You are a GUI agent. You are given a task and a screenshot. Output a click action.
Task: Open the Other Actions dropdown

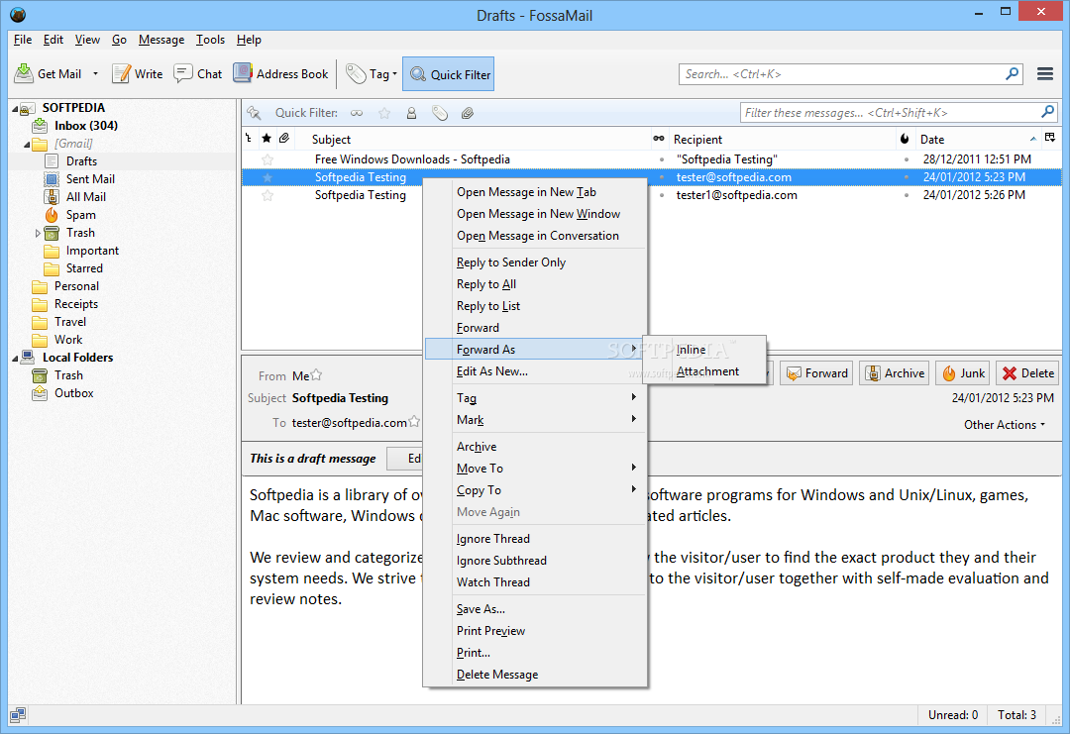pos(1004,424)
